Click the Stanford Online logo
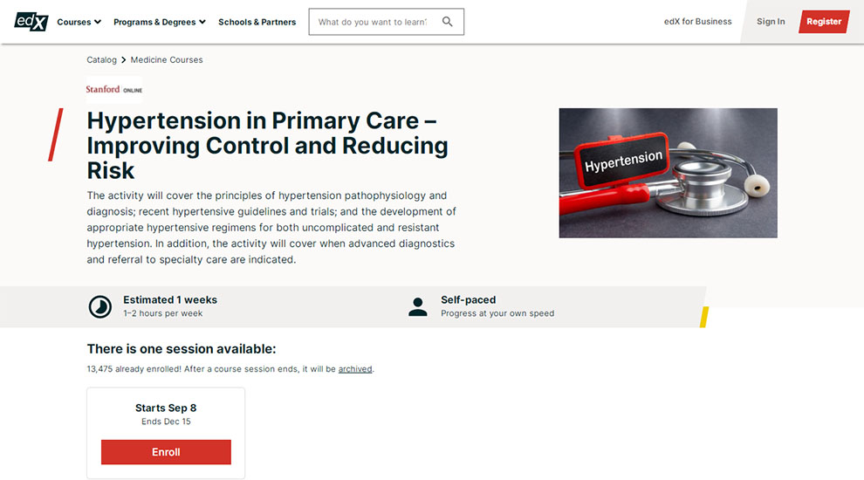Screen dimensions: 864x480 [x=114, y=89]
